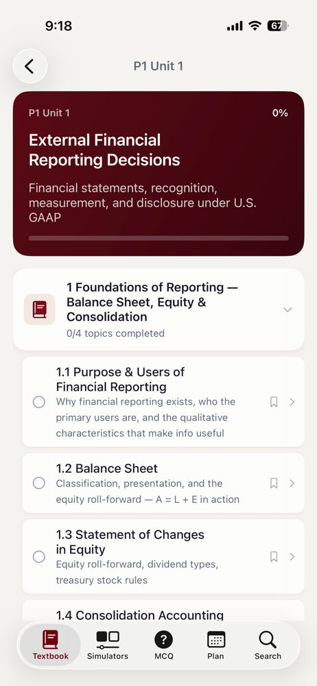
Task: Open 1.3 Statement of Changes in Equity title
Action: (130, 542)
